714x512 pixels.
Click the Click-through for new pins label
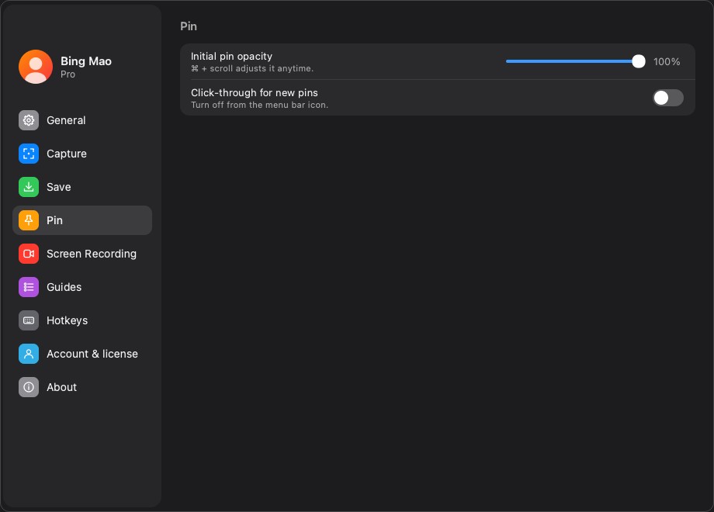[x=255, y=93]
